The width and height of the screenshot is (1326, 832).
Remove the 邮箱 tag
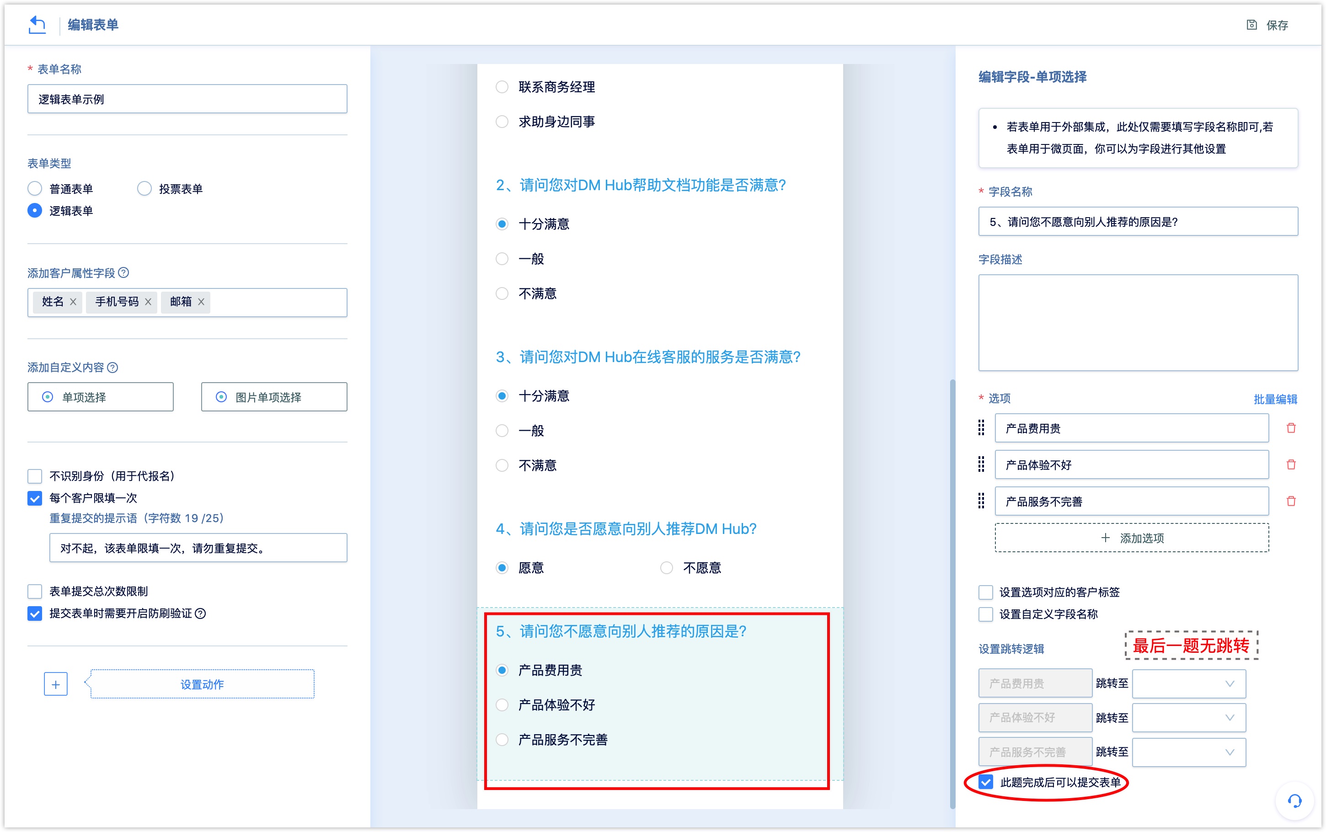201,302
